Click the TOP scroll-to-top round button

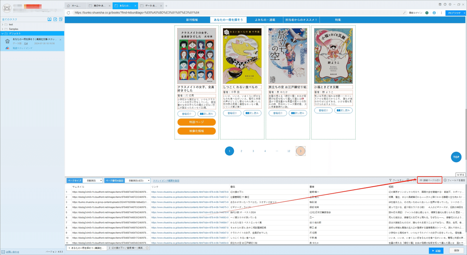(x=456, y=157)
